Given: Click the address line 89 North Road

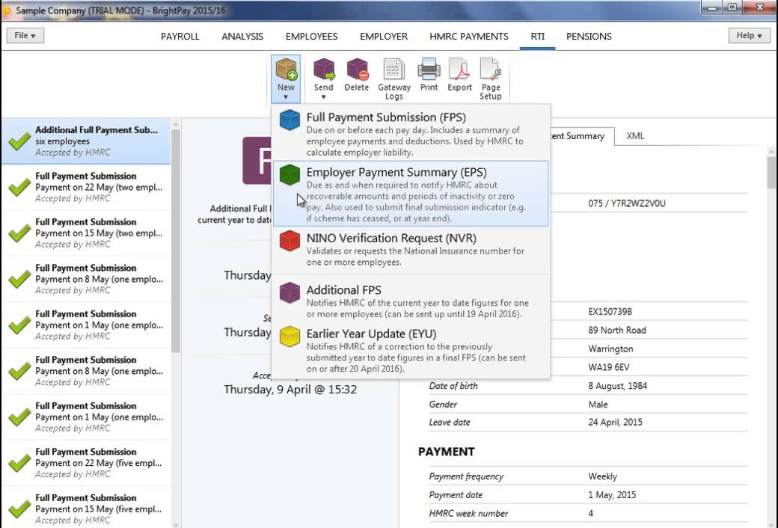Looking at the screenshot, I should pos(617,330).
